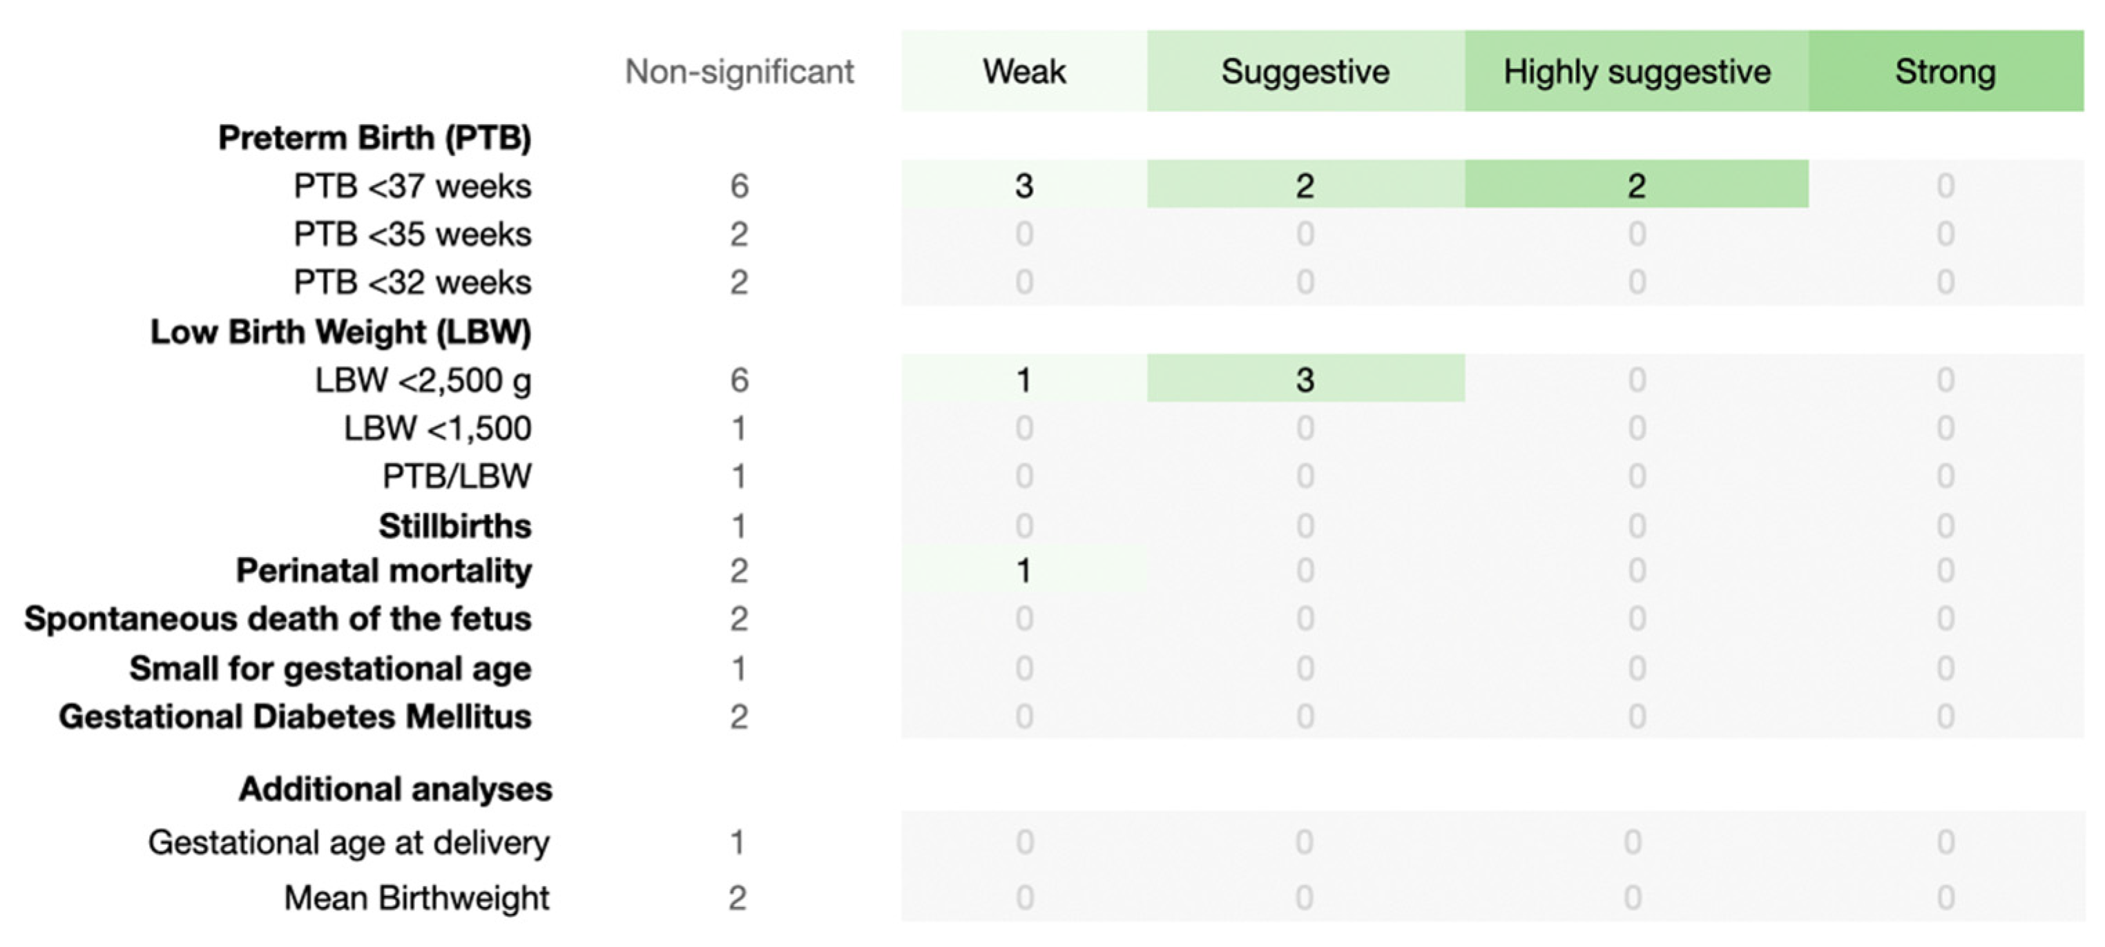This screenshot has width=2105, height=947.
Task: Select the Suggestive column header
Action: point(1306,71)
